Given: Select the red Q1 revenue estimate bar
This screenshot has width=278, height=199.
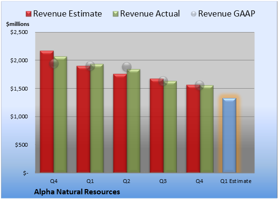Looking at the screenshot, I should point(84,119).
